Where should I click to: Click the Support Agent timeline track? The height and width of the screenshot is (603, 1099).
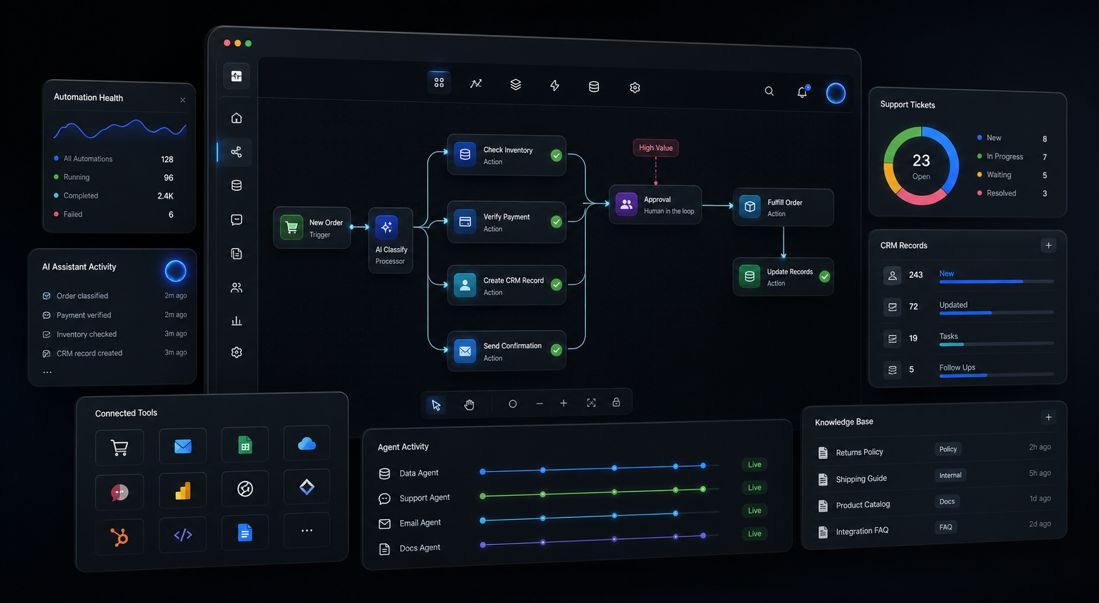click(600, 492)
